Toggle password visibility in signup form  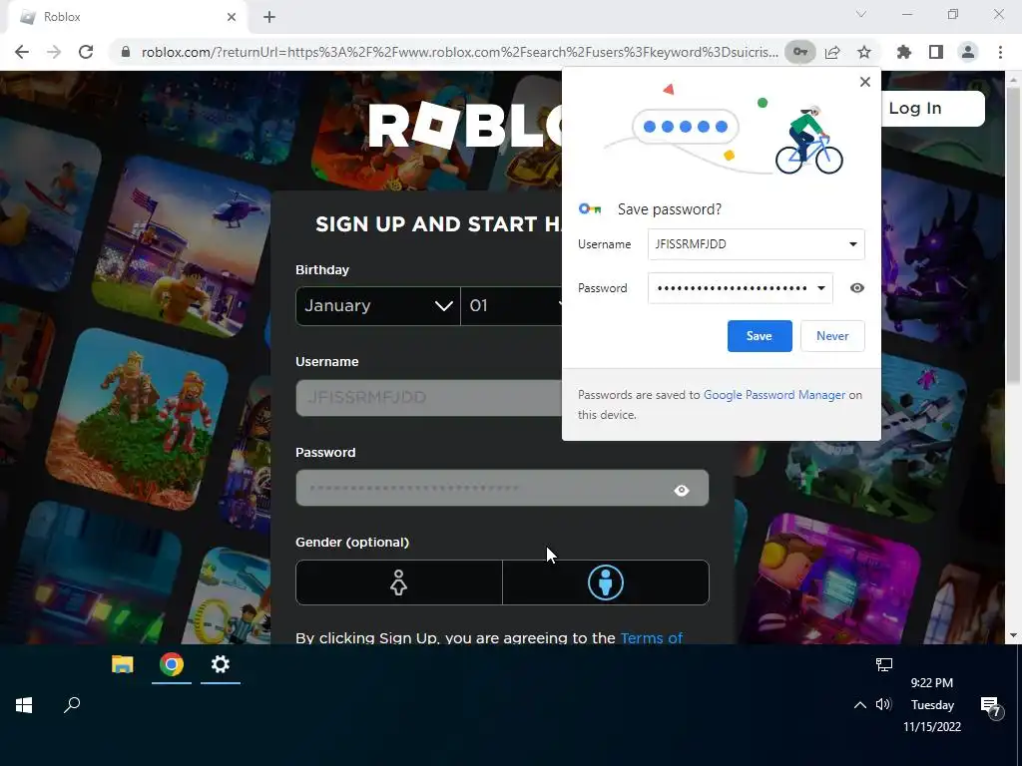(681, 490)
